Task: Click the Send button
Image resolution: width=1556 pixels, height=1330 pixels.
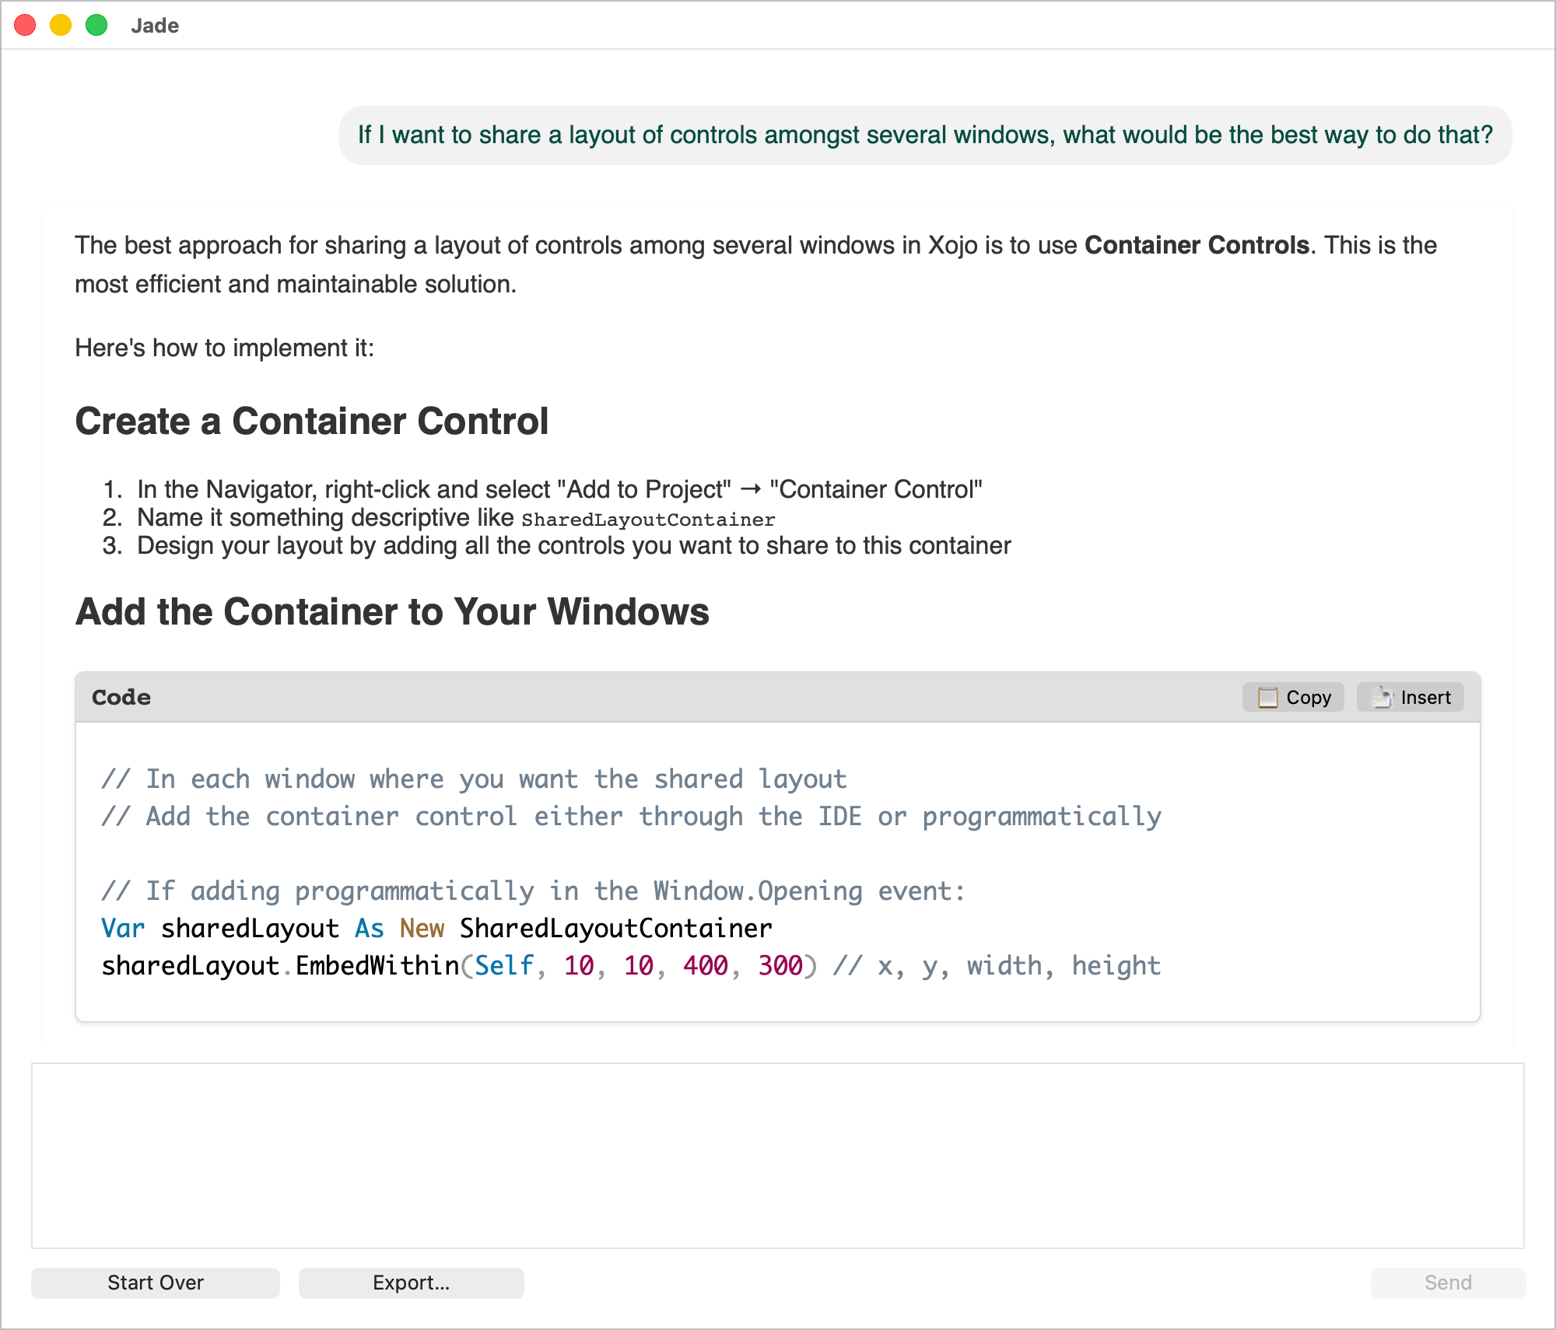Action: (1447, 1283)
